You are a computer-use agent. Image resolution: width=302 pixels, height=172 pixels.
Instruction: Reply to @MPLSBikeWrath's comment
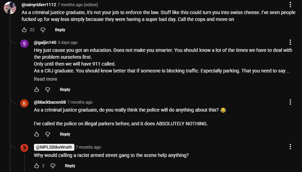70,166
